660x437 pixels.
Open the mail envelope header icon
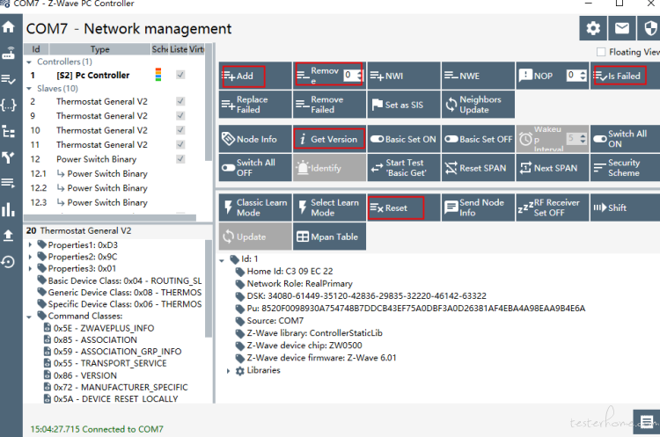click(x=621, y=28)
